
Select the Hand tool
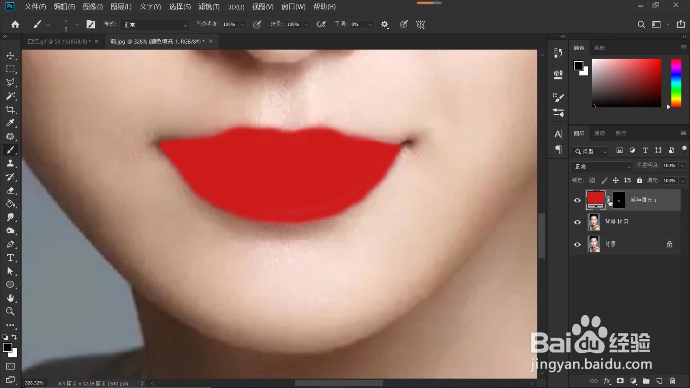[x=10, y=298]
